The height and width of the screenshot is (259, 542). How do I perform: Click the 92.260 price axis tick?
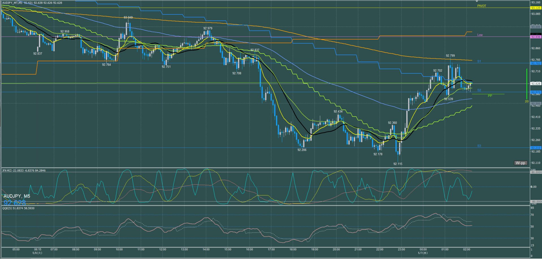(536, 140)
